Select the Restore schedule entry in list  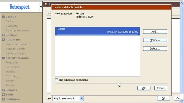click(x=97, y=31)
